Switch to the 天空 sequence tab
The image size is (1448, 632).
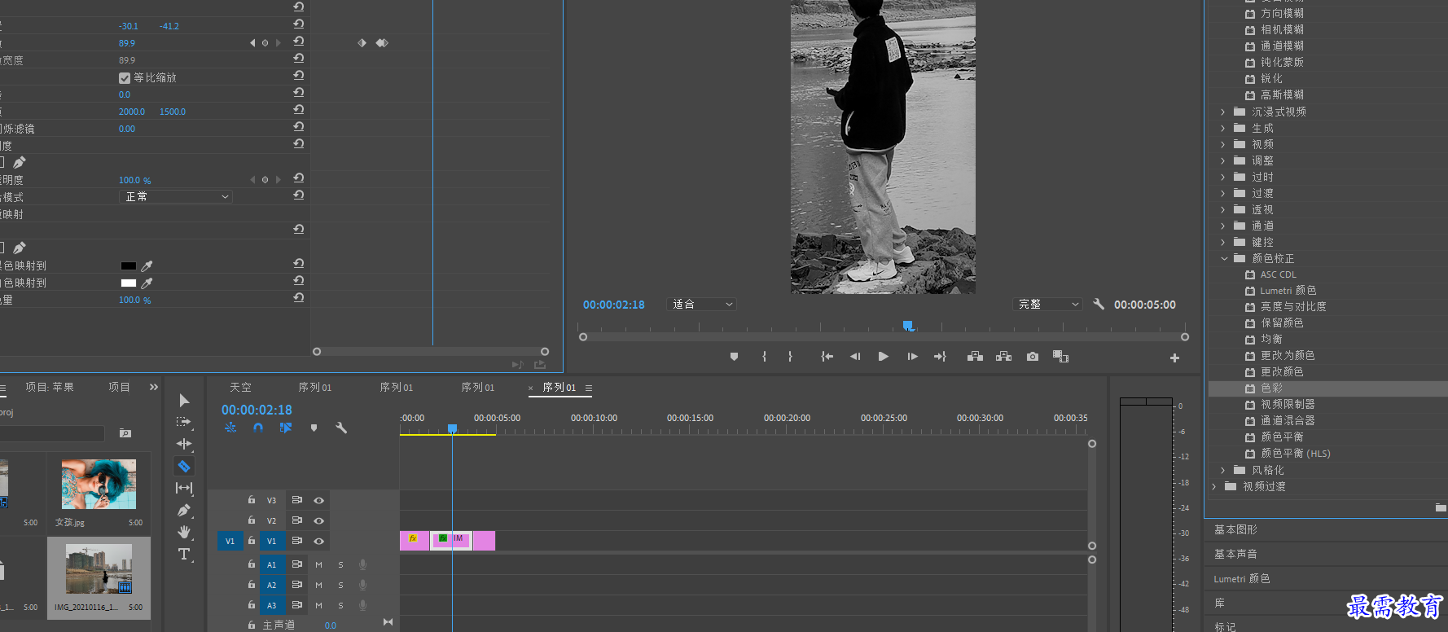click(x=240, y=388)
